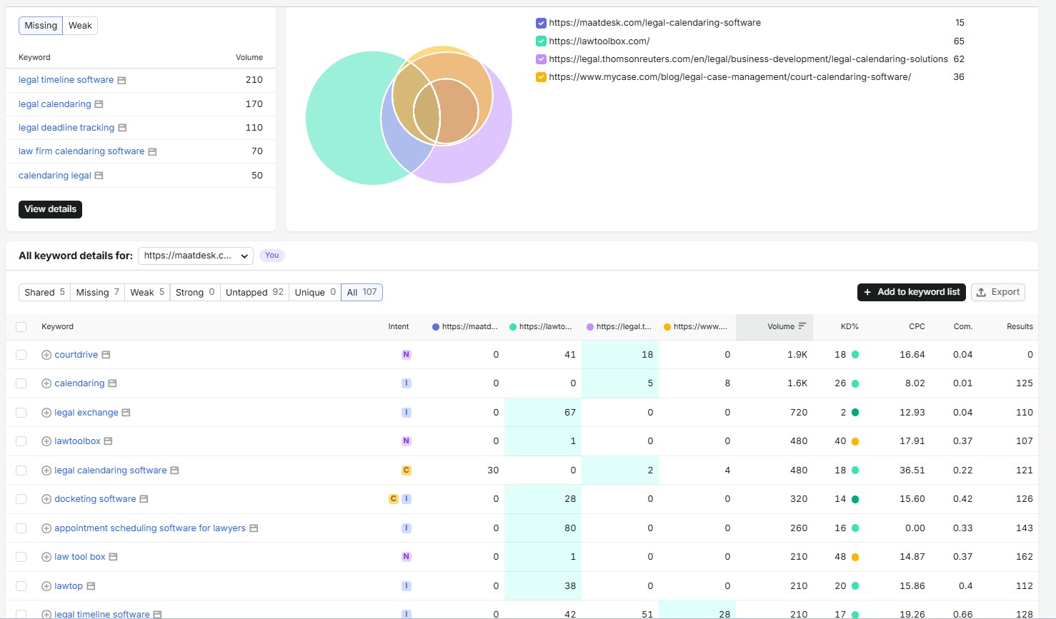Open SERP icon next to legal calendaring
Viewport: 1056px width, 619px height.
[99, 104]
